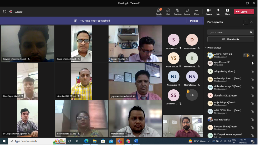Toggle the Camera on
This screenshot has height=145, width=258.
pos(209,11)
